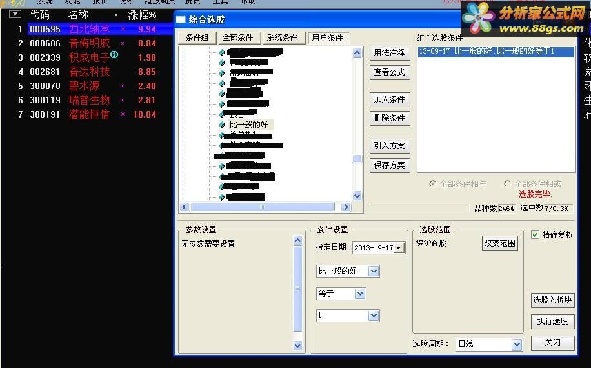
Task: Select the 全部条件相或 radio button
Action: coord(508,184)
